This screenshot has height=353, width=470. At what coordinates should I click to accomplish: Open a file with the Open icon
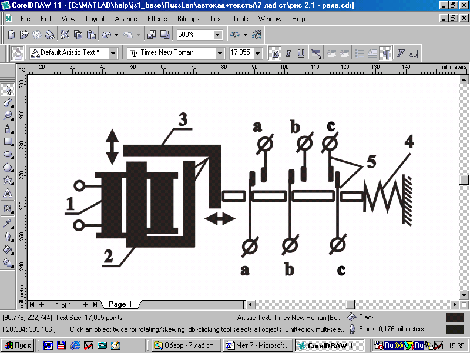(24, 35)
